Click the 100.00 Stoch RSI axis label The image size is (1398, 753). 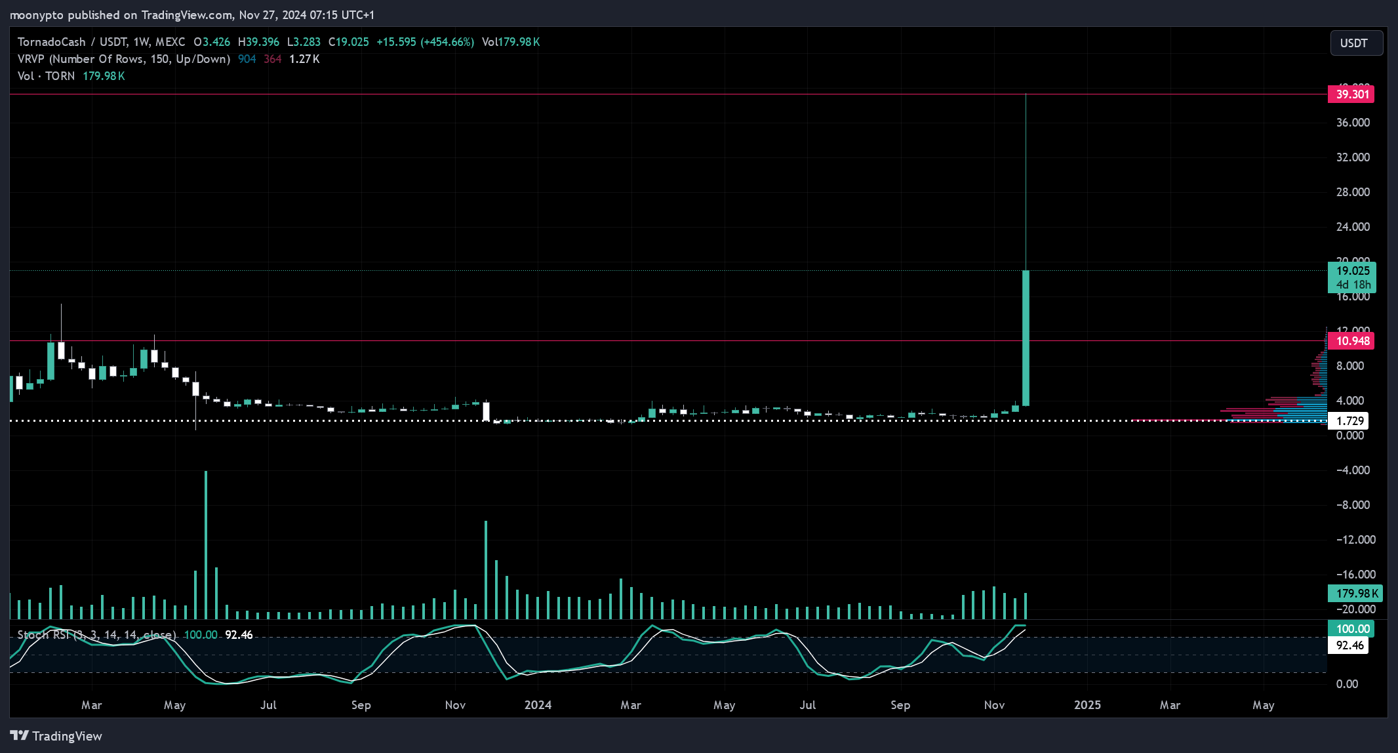point(1351,629)
